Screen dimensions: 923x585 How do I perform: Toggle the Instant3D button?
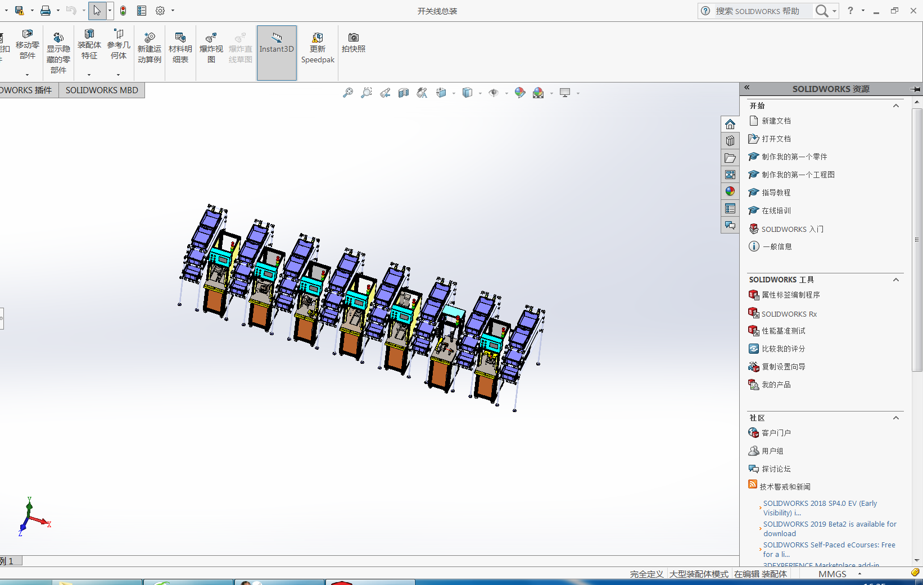point(277,48)
